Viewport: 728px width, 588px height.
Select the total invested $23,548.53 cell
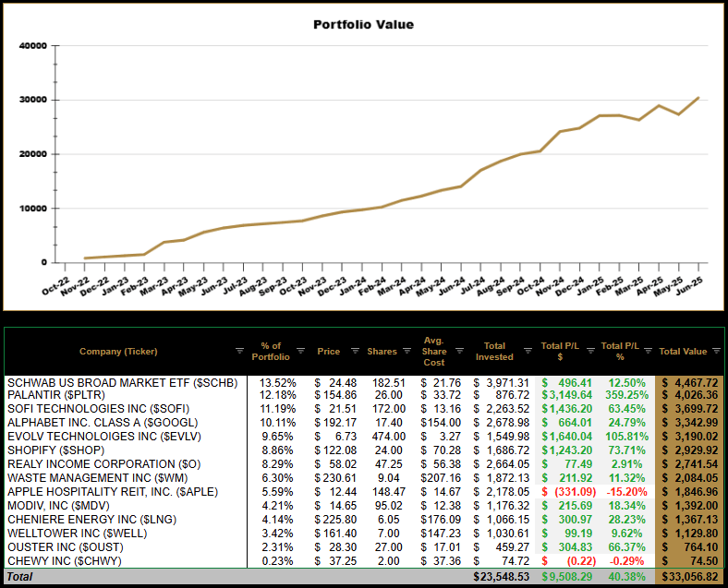point(502,576)
